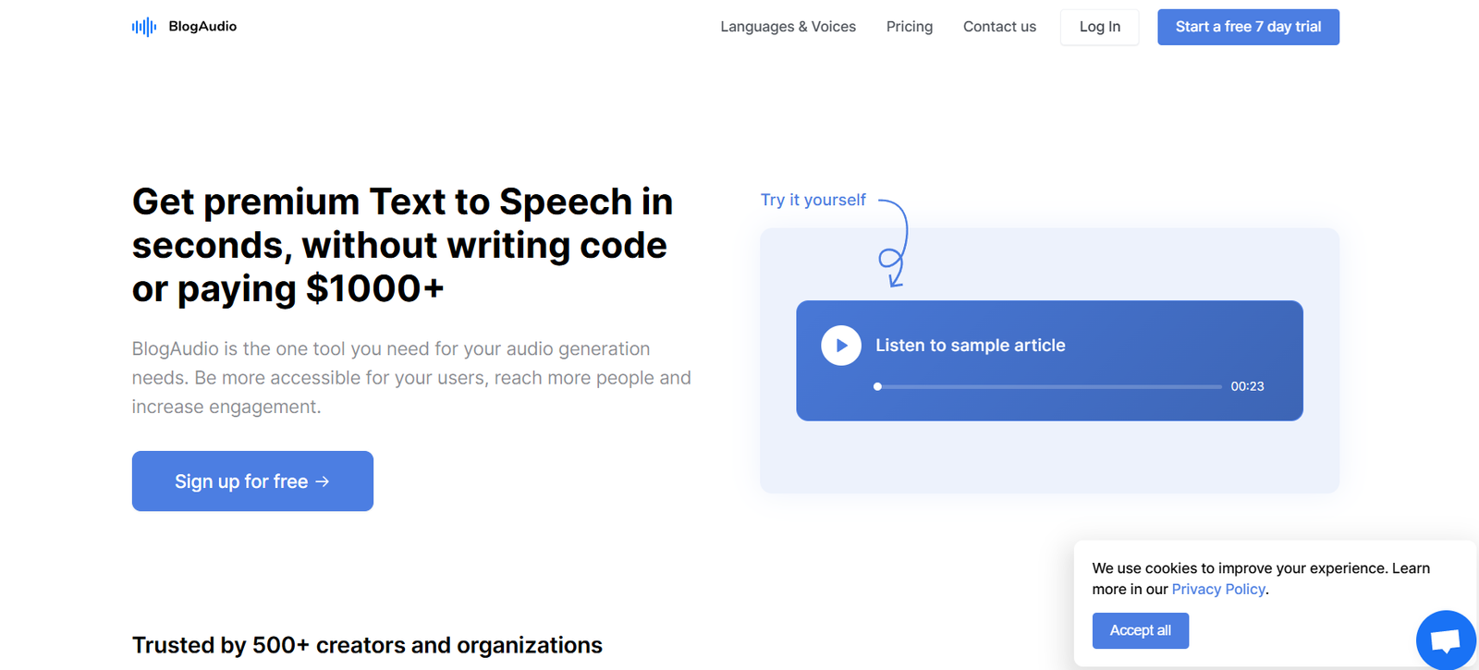Open the Contact us page
This screenshot has height=670, width=1479.
coord(999,27)
